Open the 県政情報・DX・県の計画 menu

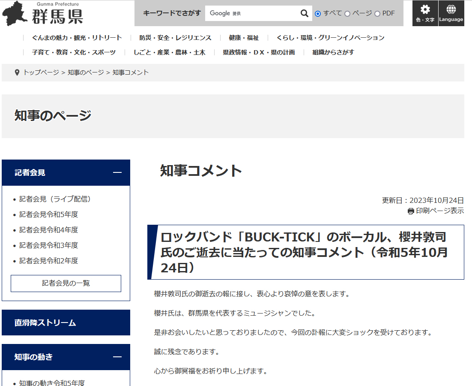[259, 52]
